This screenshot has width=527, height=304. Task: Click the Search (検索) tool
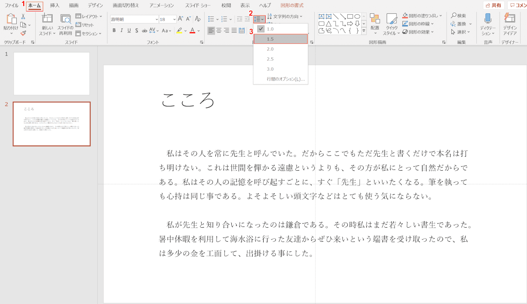pyautogui.click(x=459, y=16)
